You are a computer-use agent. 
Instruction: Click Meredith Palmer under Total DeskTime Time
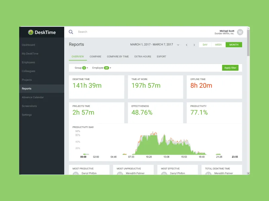223,173
